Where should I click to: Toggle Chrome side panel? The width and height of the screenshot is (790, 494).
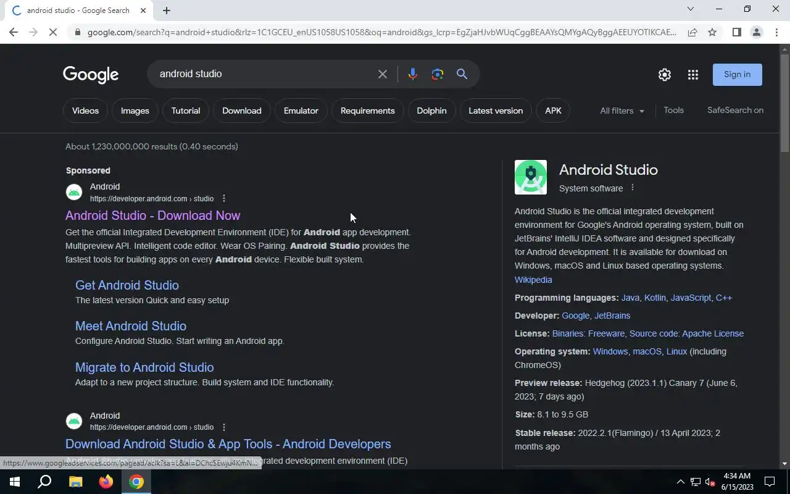click(736, 32)
